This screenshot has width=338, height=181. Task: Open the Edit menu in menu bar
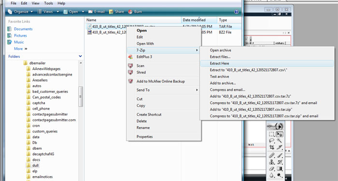24,3
